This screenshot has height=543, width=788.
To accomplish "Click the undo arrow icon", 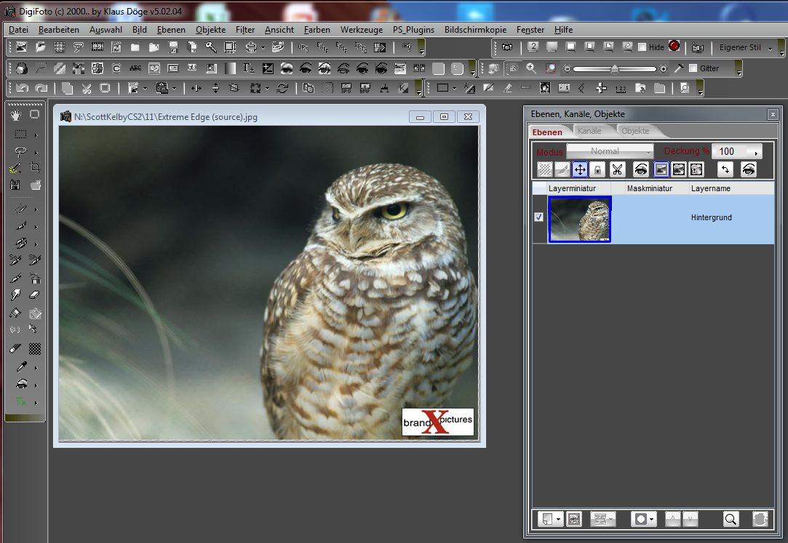I will 22,88.
